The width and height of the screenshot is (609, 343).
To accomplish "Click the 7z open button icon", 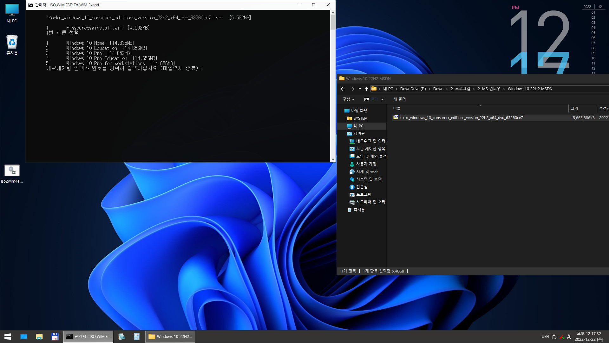I will (367, 99).
